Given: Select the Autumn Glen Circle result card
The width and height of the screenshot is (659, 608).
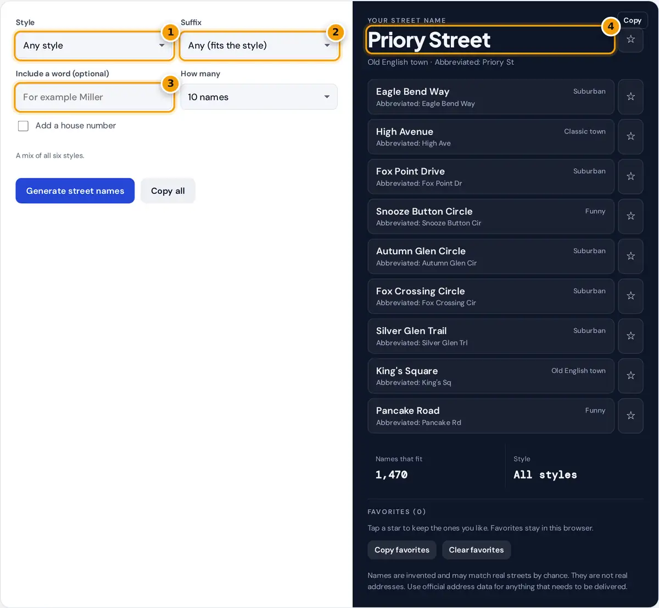Looking at the screenshot, I should (x=491, y=256).
